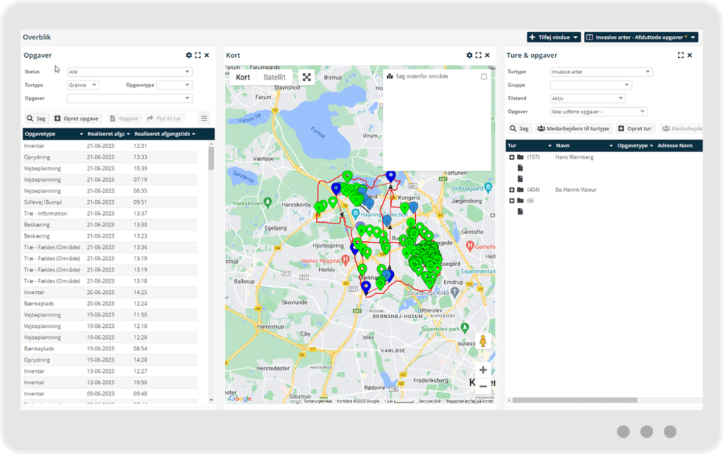
Task: Click the time cell '12:31'
Action: (x=141, y=146)
